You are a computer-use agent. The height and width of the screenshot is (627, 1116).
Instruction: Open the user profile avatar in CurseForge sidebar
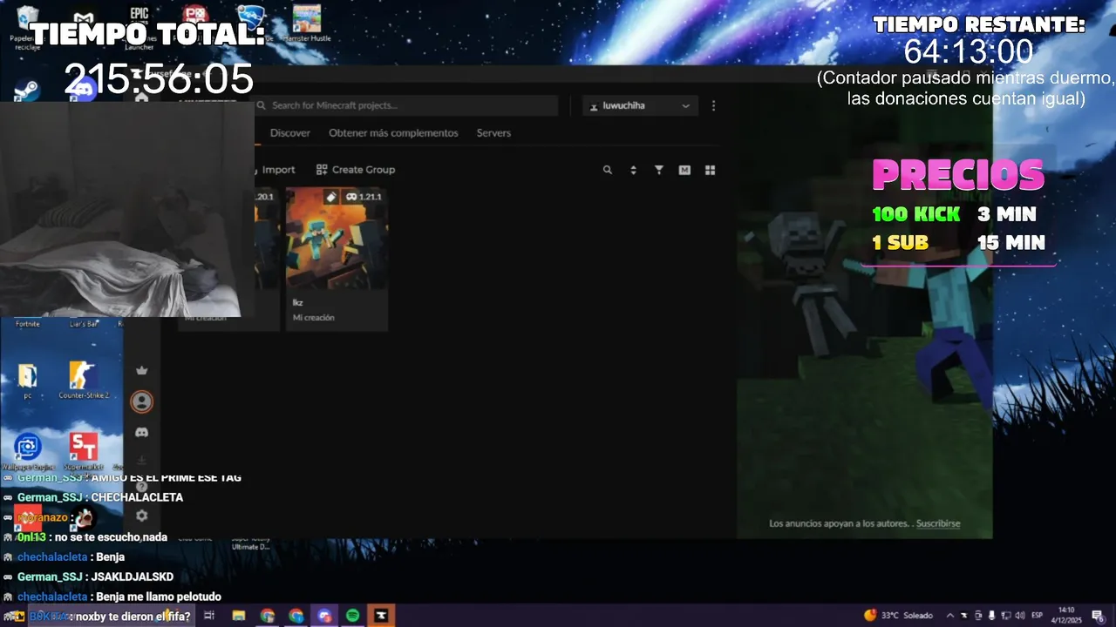tap(141, 401)
